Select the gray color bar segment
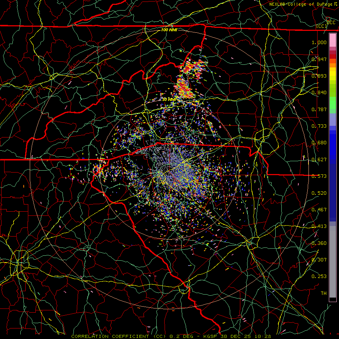Screen dimensions: 339x339 coord(333,262)
